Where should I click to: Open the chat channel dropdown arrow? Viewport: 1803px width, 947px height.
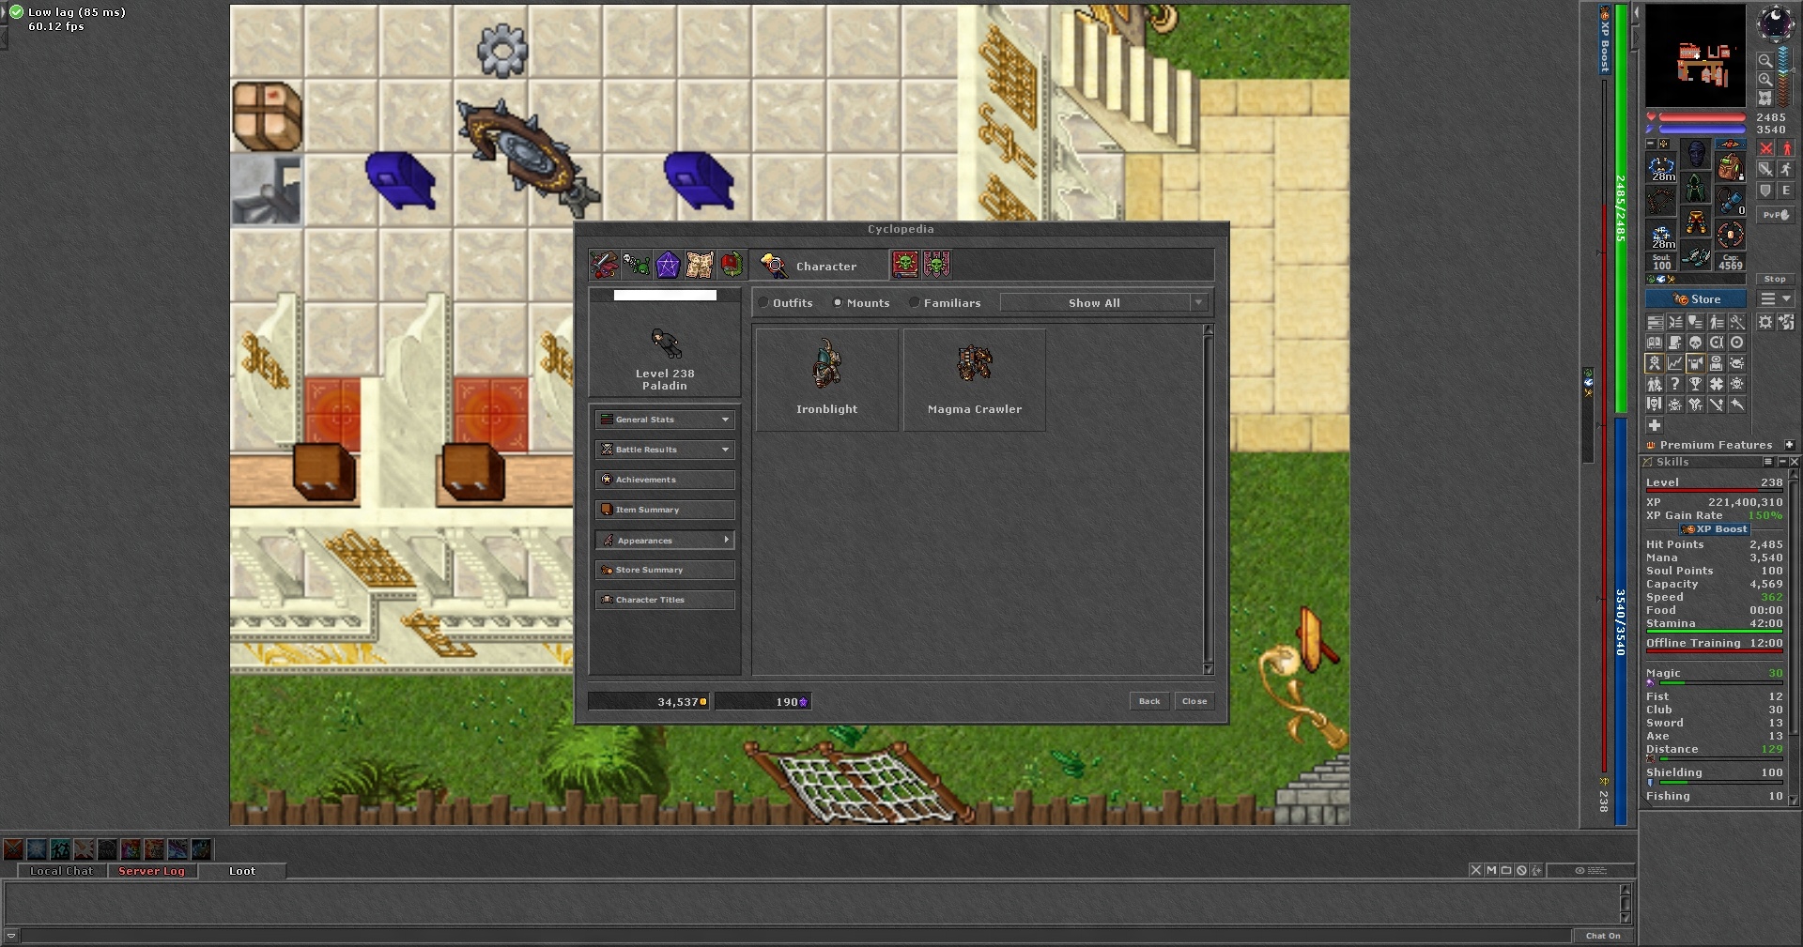pos(11,936)
